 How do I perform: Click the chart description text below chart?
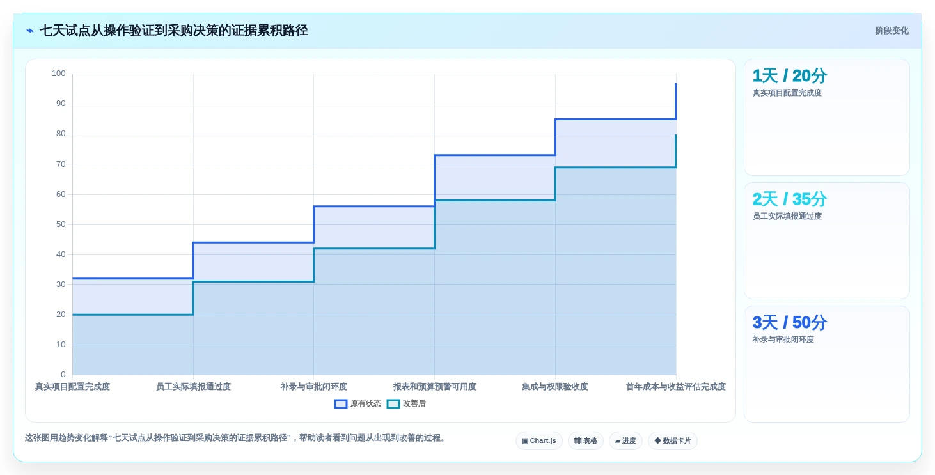tap(235, 439)
